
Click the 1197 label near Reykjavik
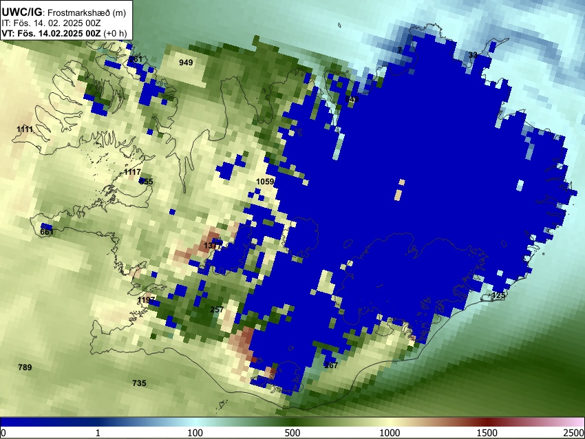click(x=146, y=300)
